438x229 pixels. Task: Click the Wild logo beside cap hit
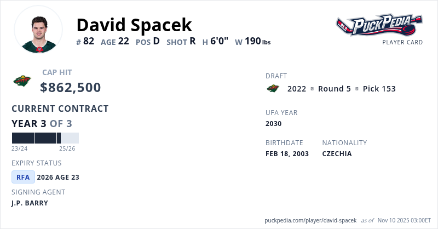22,81
